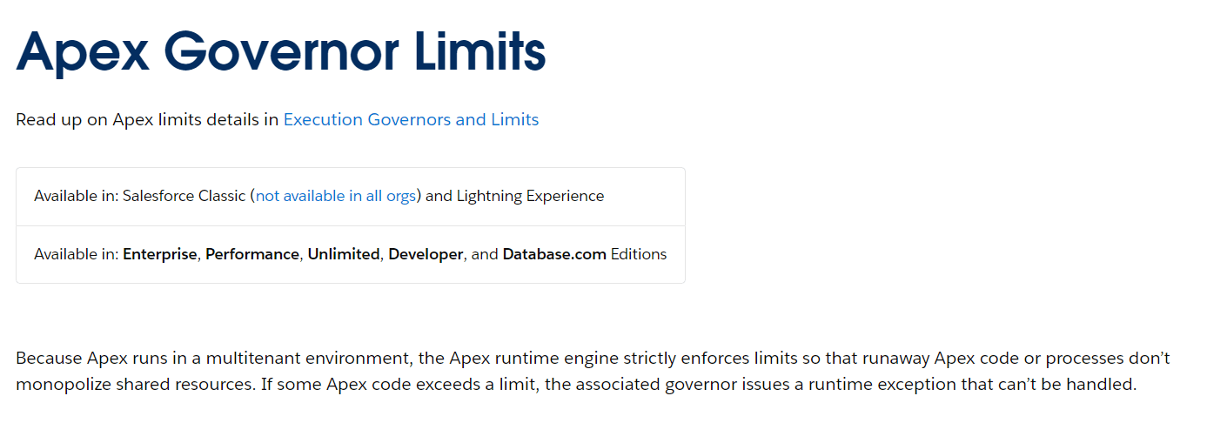Screen dimensions: 1227x423
Task: Open the Execution Governors and Limits link
Action: click(x=411, y=120)
